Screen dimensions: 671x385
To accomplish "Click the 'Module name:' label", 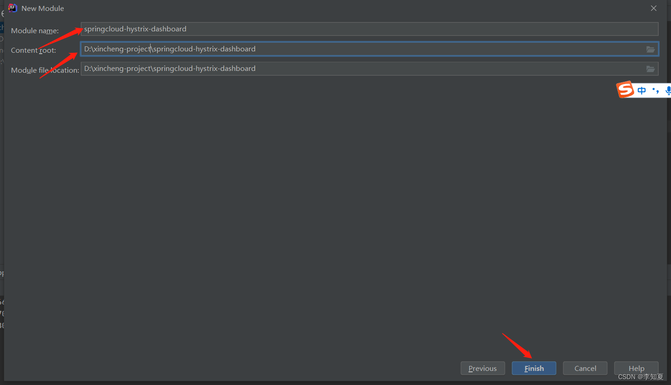I will click(x=35, y=31).
